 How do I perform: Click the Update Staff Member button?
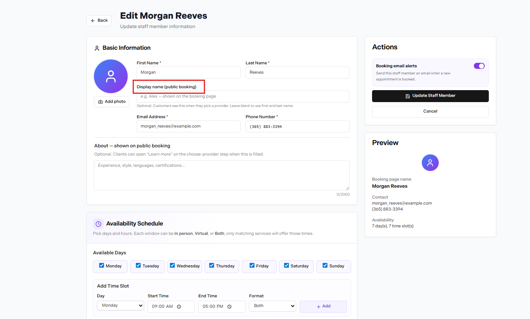(x=430, y=96)
